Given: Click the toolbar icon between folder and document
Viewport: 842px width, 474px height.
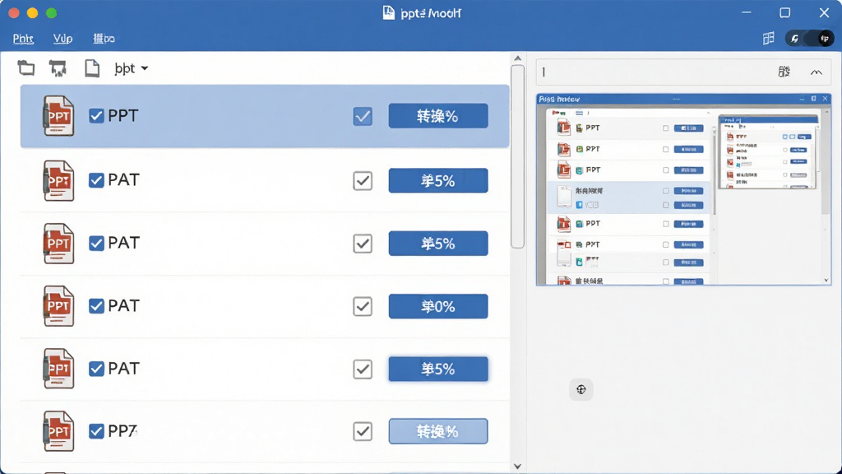Looking at the screenshot, I should coord(58,68).
